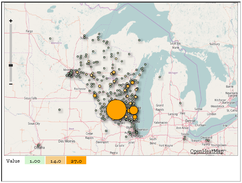This screenshot has width=242, height=183.
Task: Click the Chicago city label
Action: click(137, 136)
